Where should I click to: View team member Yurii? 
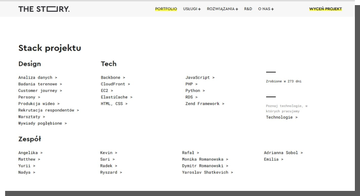(x=27, y=166)
